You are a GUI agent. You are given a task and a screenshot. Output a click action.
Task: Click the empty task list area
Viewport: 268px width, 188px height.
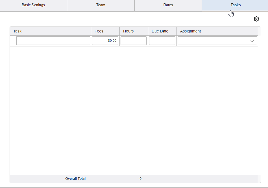[x=134, y=110]
